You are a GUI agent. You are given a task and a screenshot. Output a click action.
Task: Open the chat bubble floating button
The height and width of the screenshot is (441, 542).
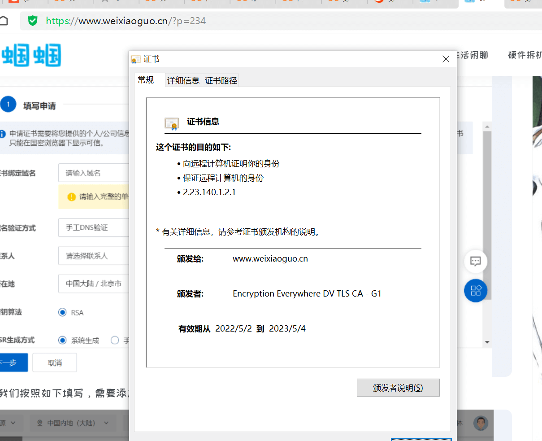[475, 261]
